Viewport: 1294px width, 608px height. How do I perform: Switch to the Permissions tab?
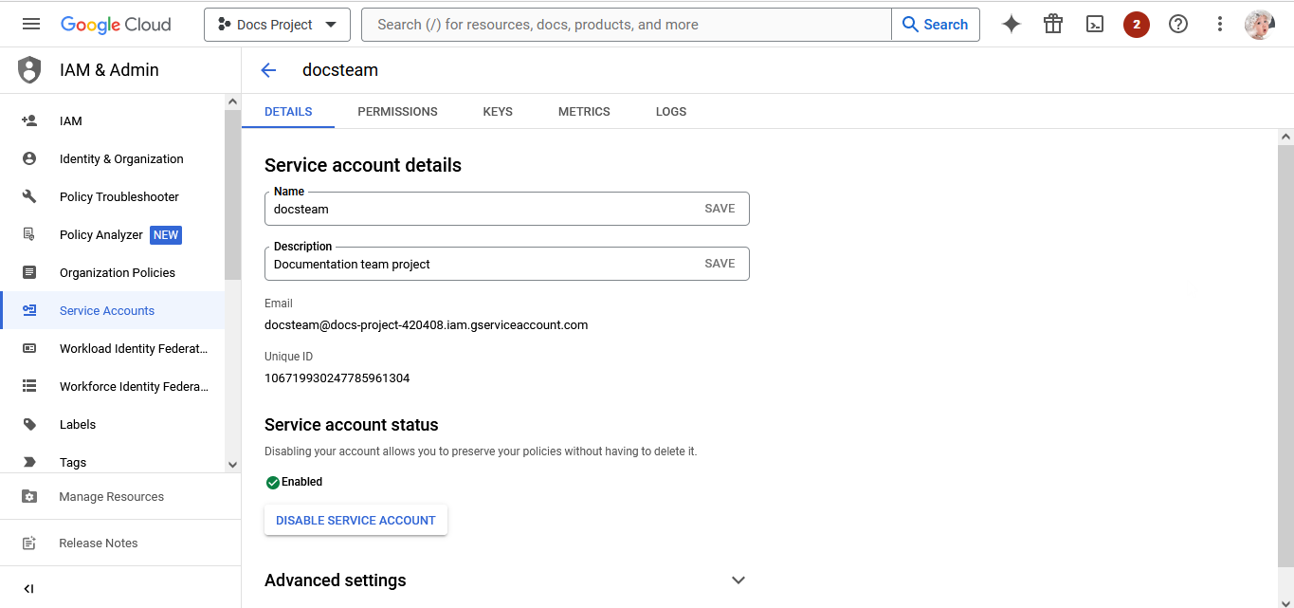click(397, 111)
